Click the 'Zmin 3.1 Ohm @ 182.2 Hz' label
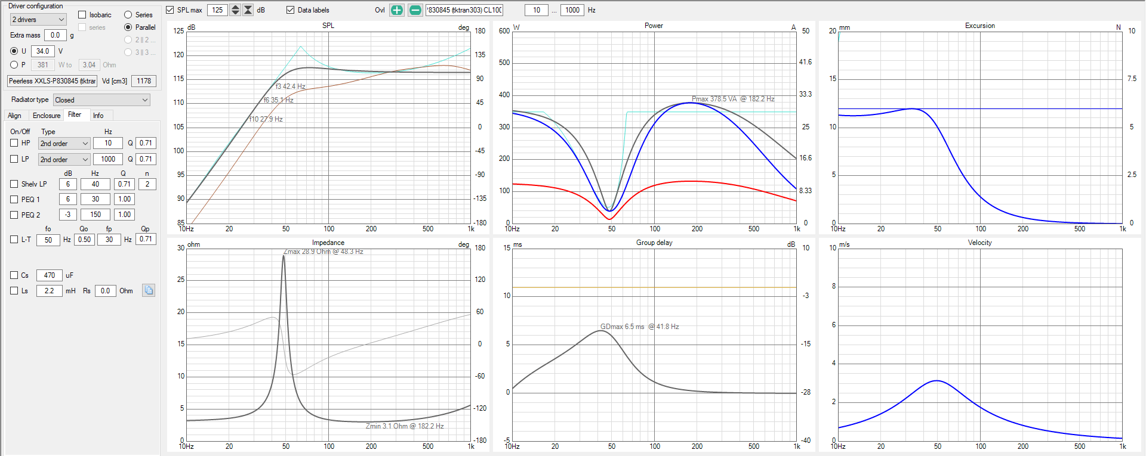Viewport: 1146px width, 456px height. click(x=405, y=426)
